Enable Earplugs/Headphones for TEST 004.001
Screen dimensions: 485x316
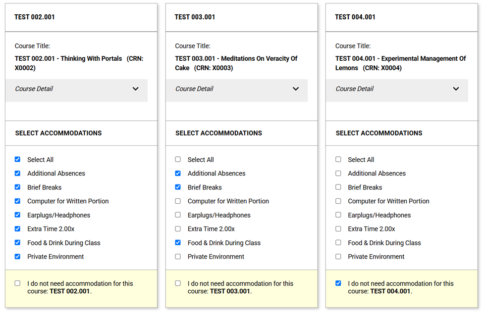(338, 215)
